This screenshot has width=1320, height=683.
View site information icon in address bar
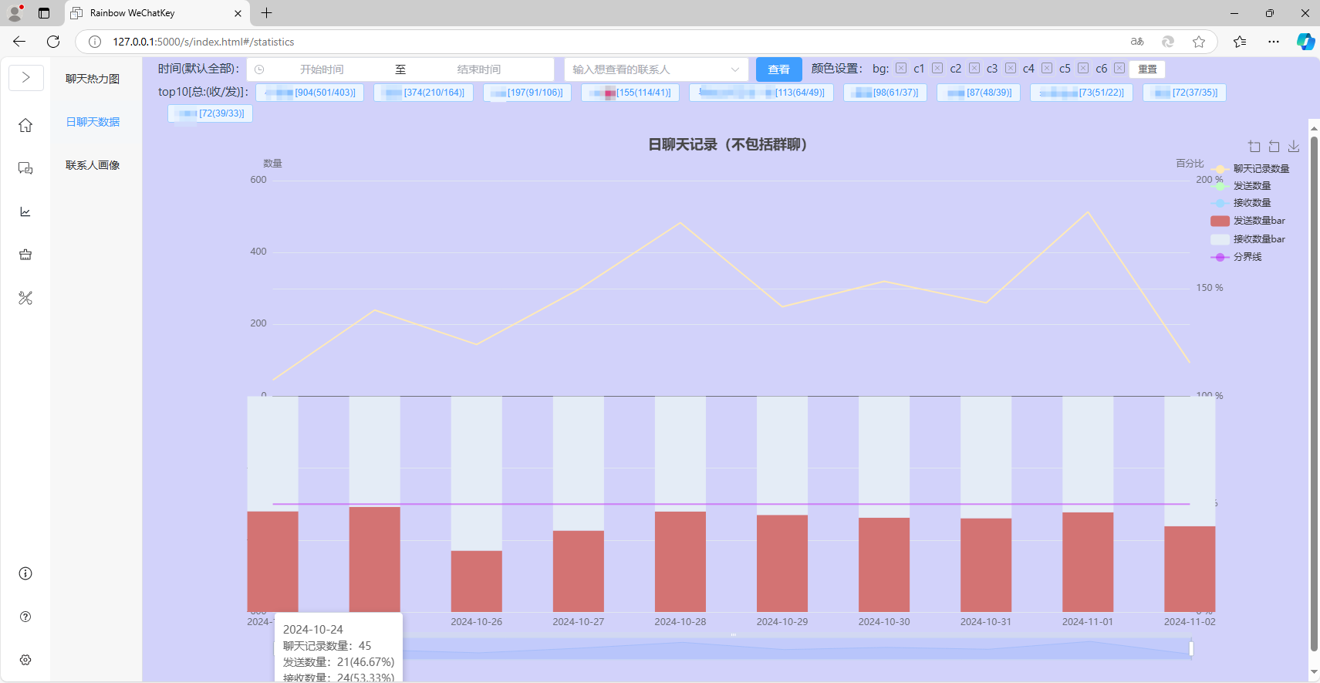95,42
